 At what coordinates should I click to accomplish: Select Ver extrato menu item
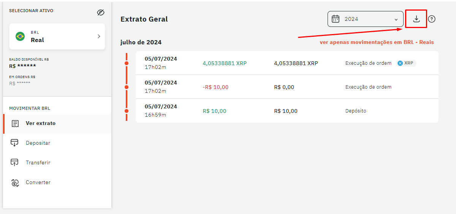41,123
